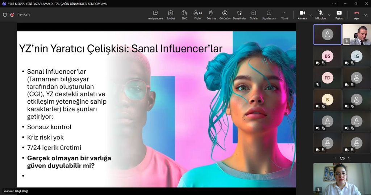Toggle the Kamera on or off

point(302,15)
